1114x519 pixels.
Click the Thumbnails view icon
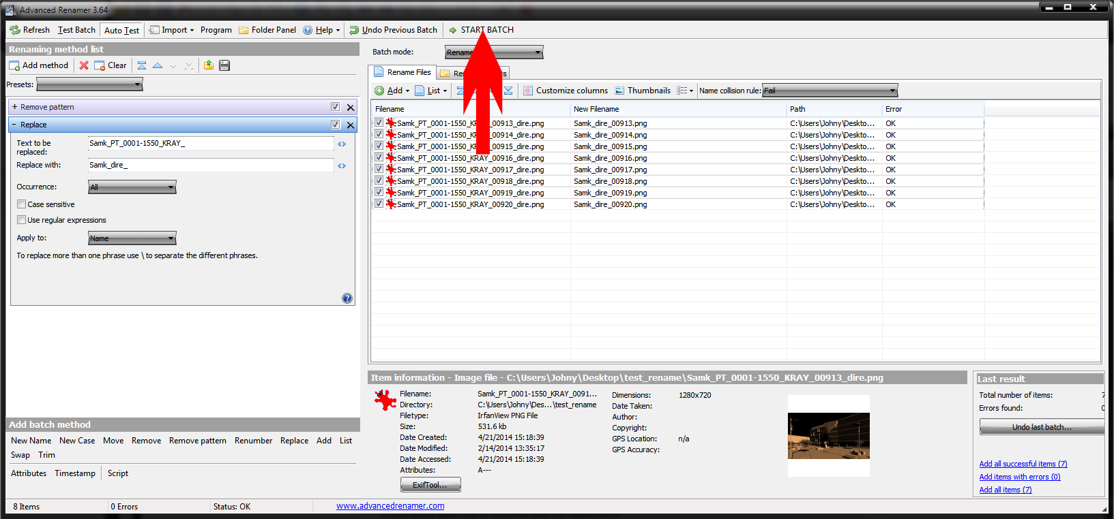coord(619,91)
